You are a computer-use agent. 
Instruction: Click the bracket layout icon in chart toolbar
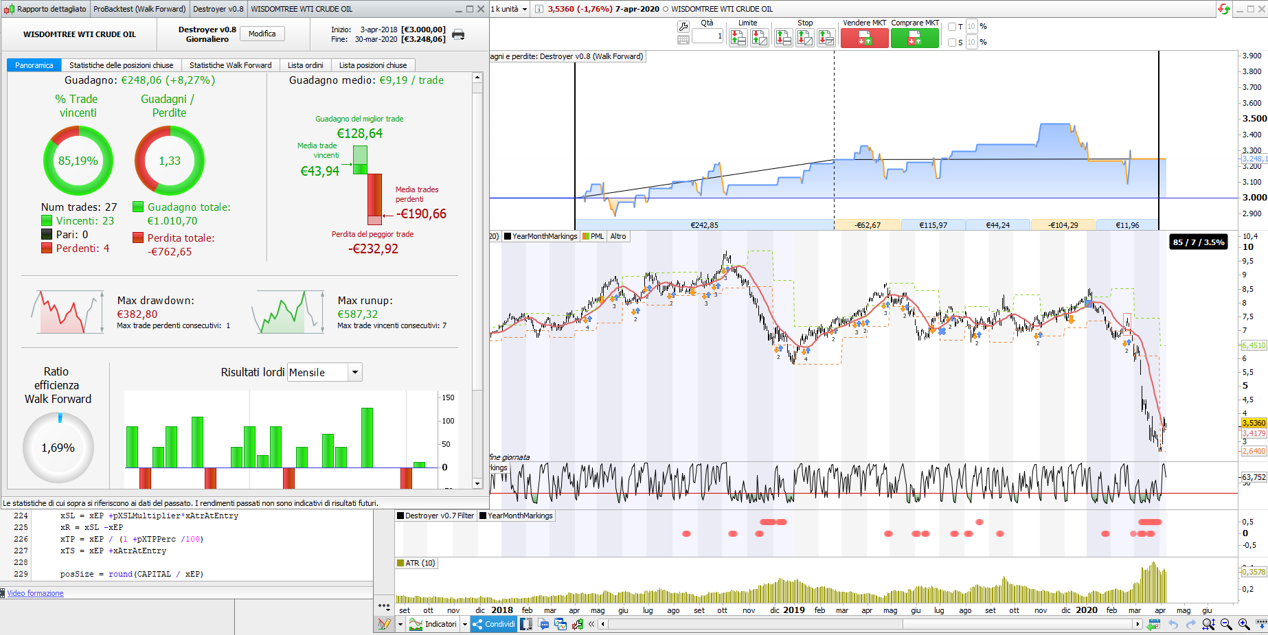[x=526, y=624]
